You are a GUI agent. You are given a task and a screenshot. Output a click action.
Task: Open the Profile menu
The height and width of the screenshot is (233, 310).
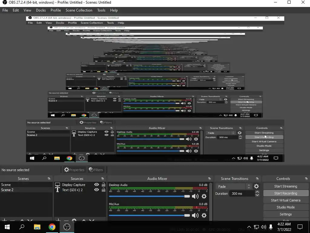click(56, 10)
